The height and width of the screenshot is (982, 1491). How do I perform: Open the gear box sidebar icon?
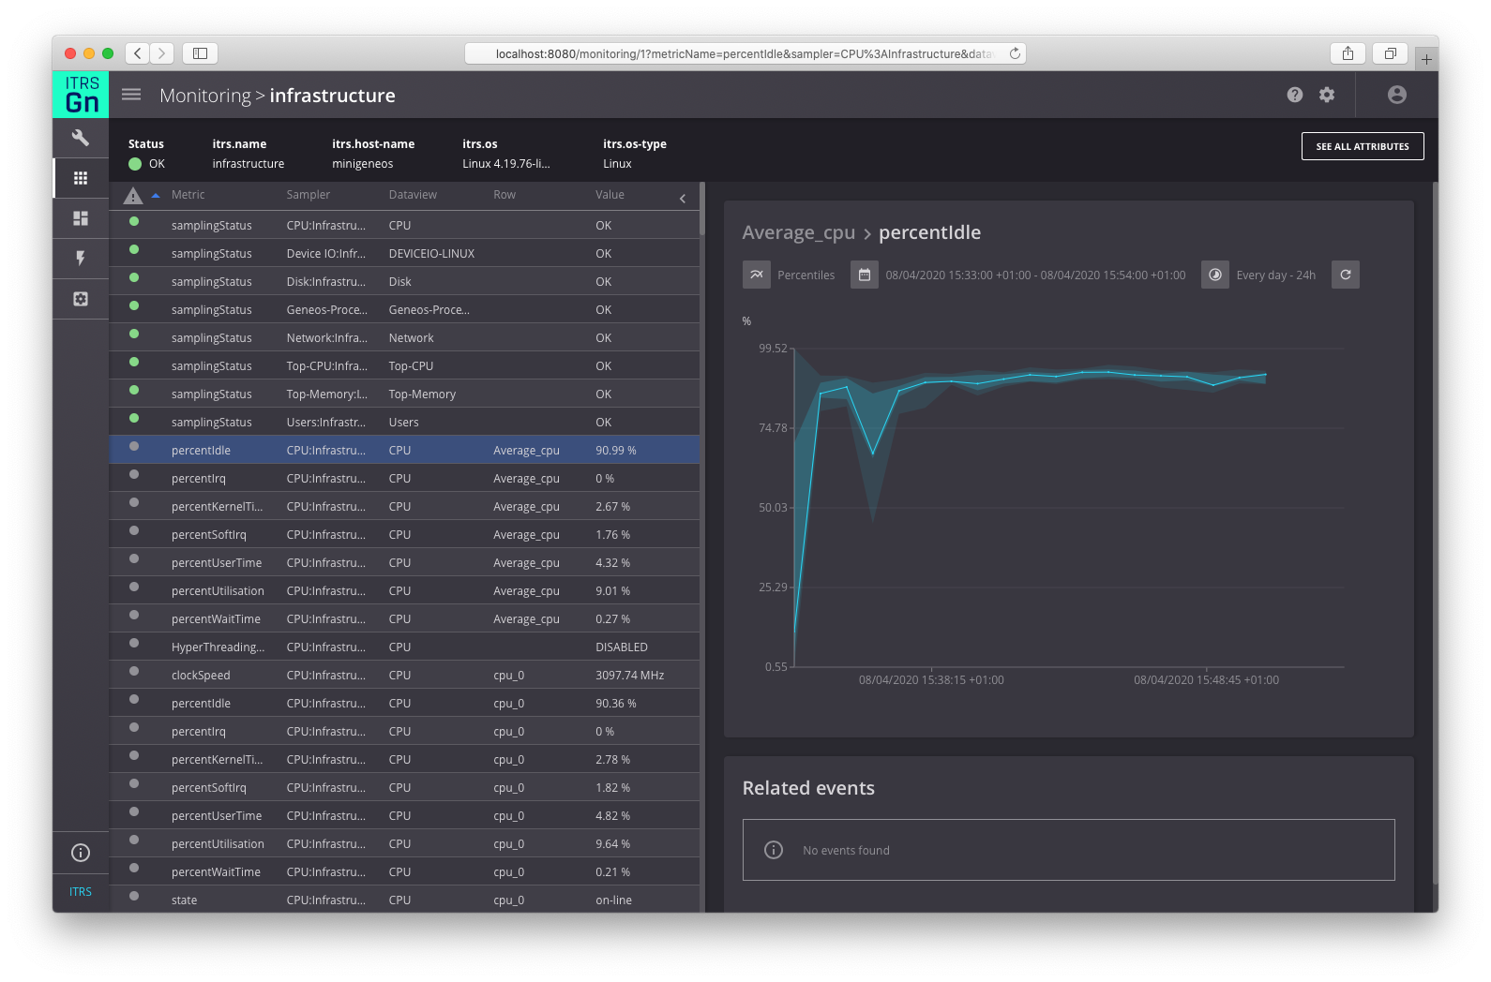(81, 299)
